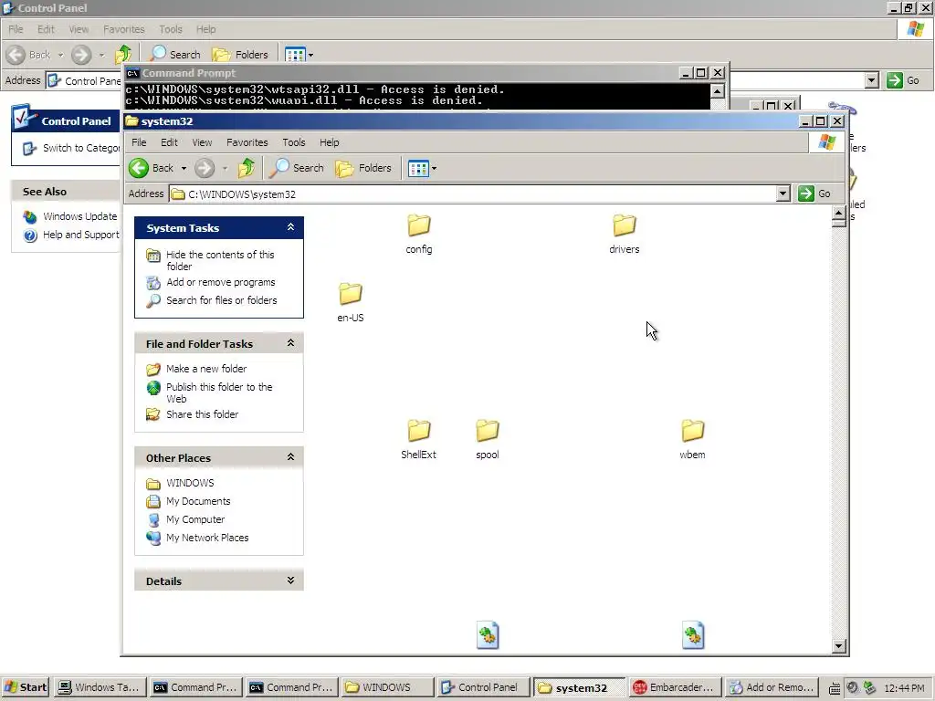Image resolution: width=935 pixels, height=701 pixels.
Task: Open the Start menu
Action: click(x=25, y=687)
